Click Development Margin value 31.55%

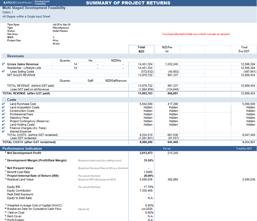[149, 161]
